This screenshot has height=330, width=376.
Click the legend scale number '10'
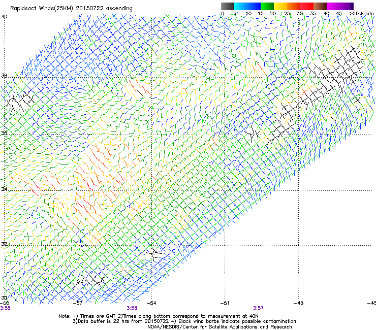tap(248, 14)
